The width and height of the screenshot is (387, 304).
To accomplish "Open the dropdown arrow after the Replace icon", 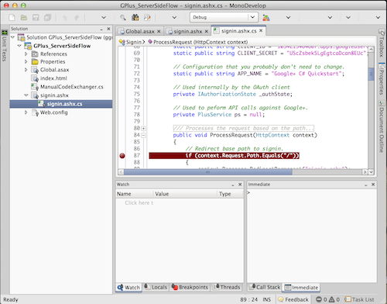I will [x=174, y=17].
